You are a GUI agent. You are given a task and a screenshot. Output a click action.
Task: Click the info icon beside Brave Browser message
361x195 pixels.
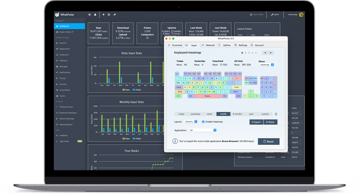click(x=175, y=141)
